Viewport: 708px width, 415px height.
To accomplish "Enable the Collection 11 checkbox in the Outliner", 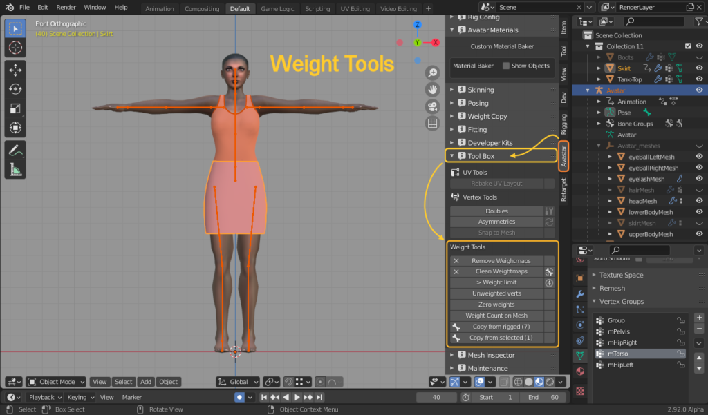I will click(687, 46).
